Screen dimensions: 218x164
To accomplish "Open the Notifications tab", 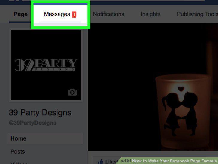I will (x=108, y=14).
